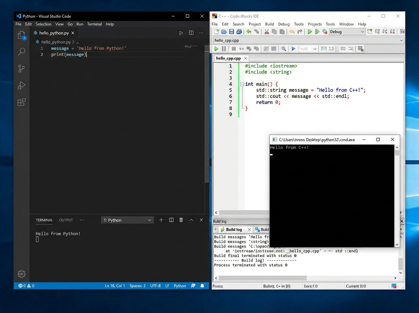Select the Source Control icon
The image size is (419, 313).
coord(21,68)
